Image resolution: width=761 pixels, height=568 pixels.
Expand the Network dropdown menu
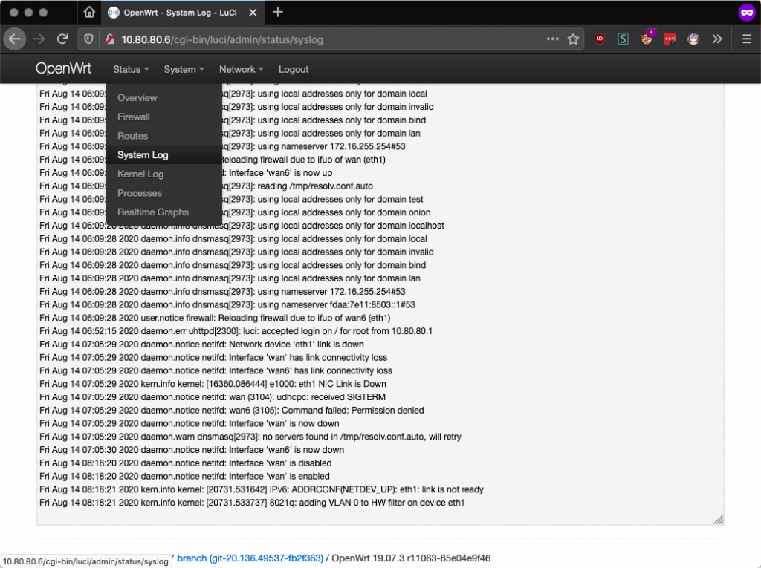pyautogui.click(x=242, y=69)
